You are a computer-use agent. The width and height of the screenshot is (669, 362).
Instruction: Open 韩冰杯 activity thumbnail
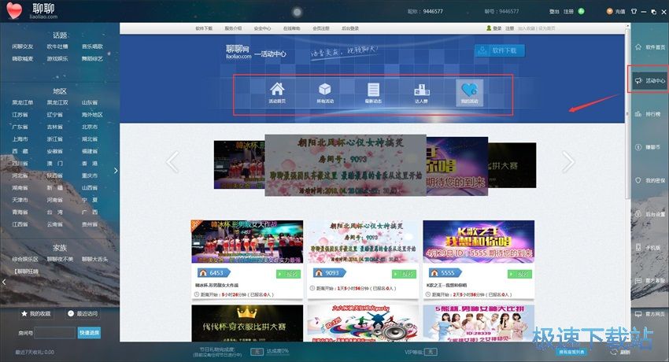coord(247,242)
